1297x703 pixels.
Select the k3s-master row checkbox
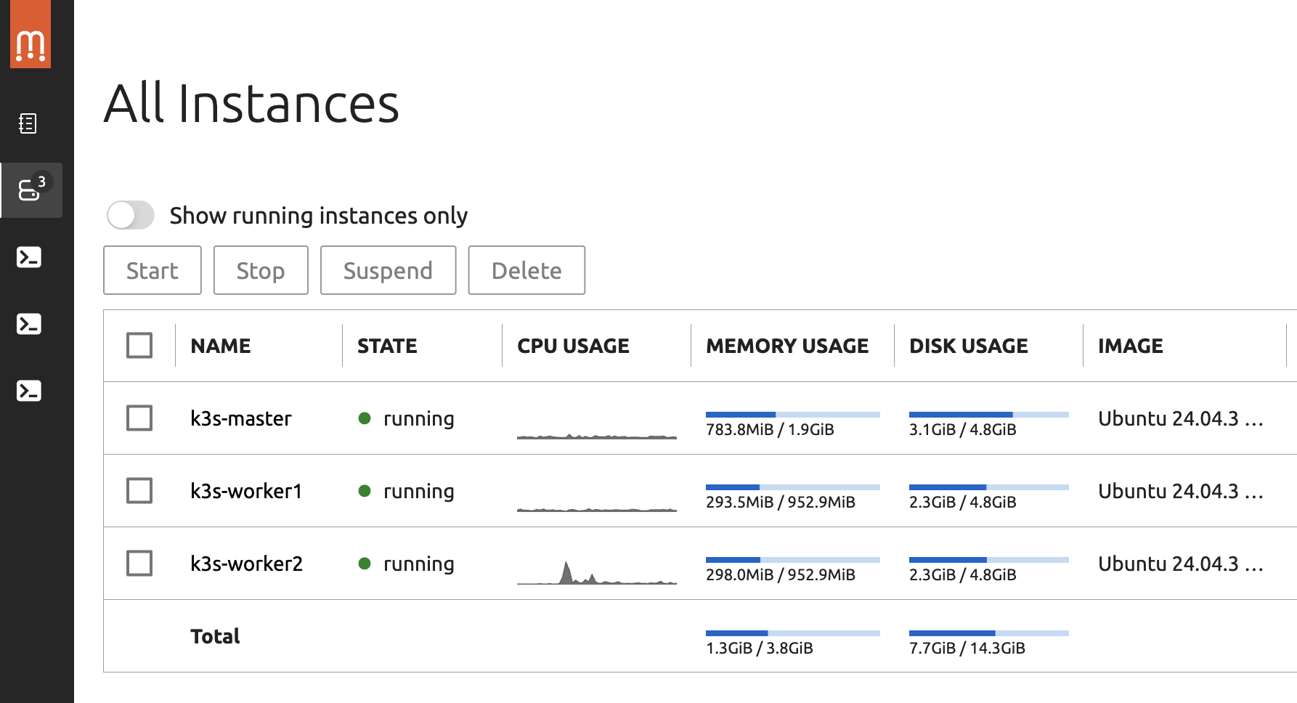click(139, 418)
